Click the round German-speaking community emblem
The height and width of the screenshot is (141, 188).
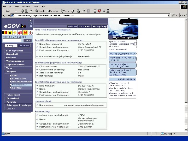(30, 32)
